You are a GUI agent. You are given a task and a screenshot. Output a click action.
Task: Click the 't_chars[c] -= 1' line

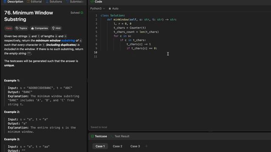tap(138, 44)
